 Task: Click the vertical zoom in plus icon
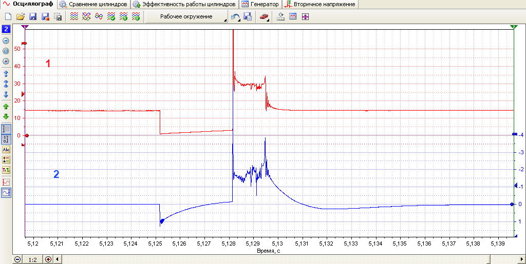tap(6, 61)
